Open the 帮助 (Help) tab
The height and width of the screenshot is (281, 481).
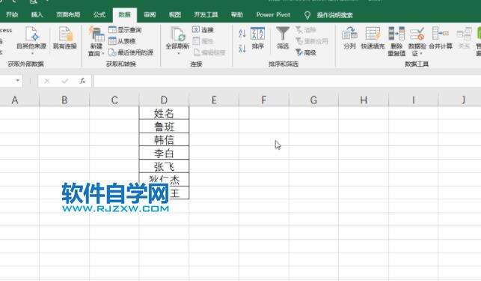237,14
